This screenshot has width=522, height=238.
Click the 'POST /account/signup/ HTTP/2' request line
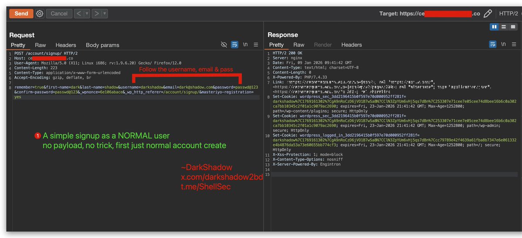(46, 53)
